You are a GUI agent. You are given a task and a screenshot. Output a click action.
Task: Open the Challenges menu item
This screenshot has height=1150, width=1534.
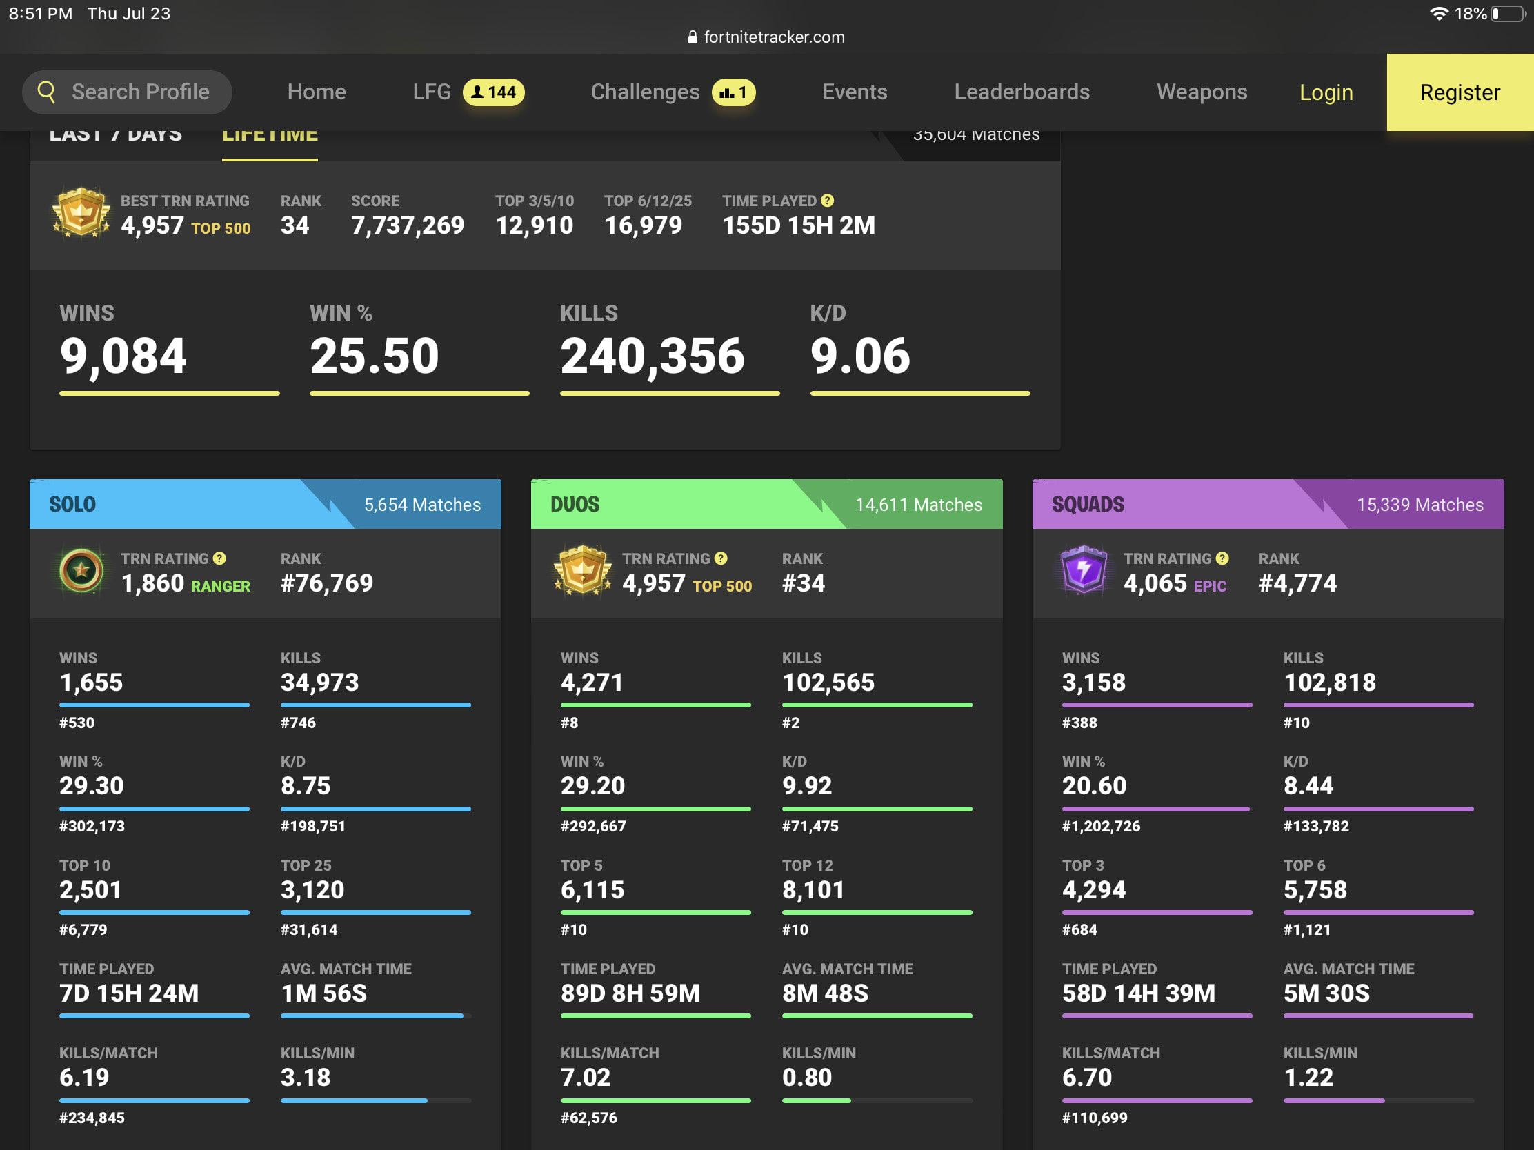coord(645,92)
